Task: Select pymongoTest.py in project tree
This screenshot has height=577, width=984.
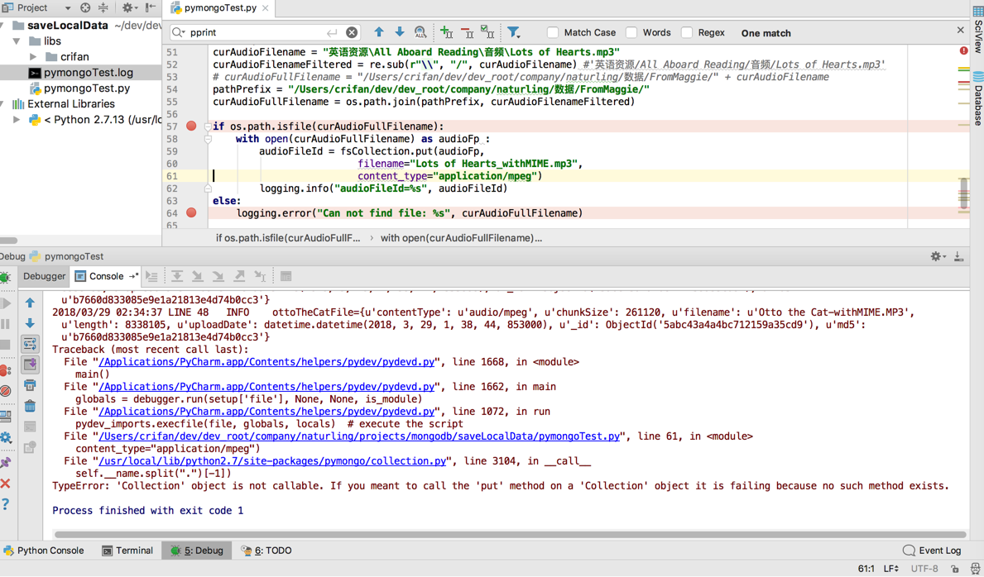Action: point(86,88)
